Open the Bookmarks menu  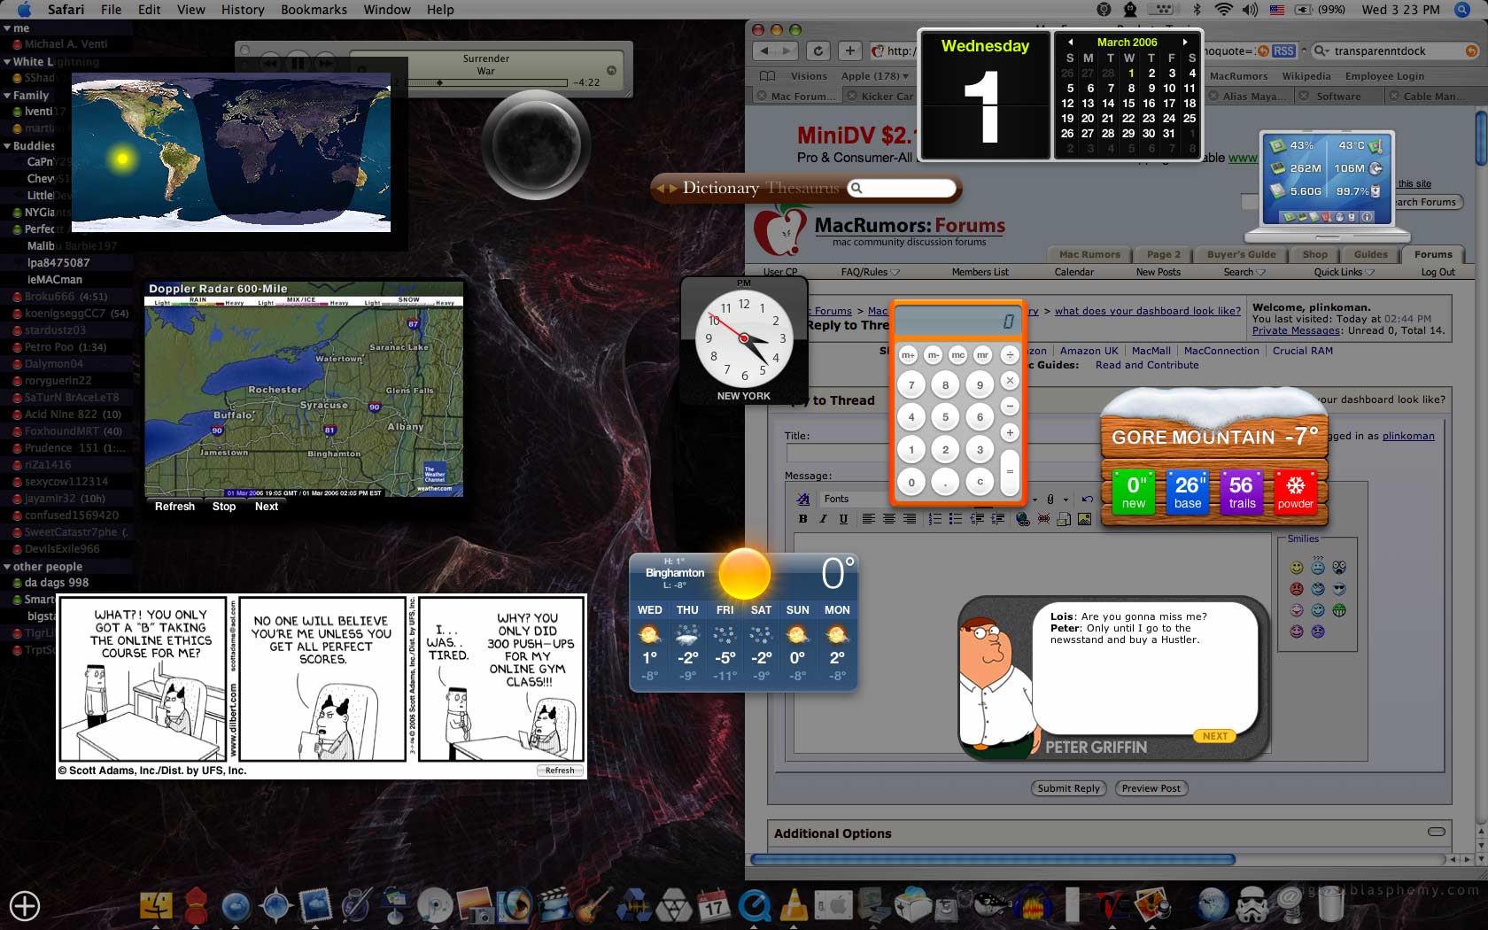pyautogui.click(x=314, y=10)
